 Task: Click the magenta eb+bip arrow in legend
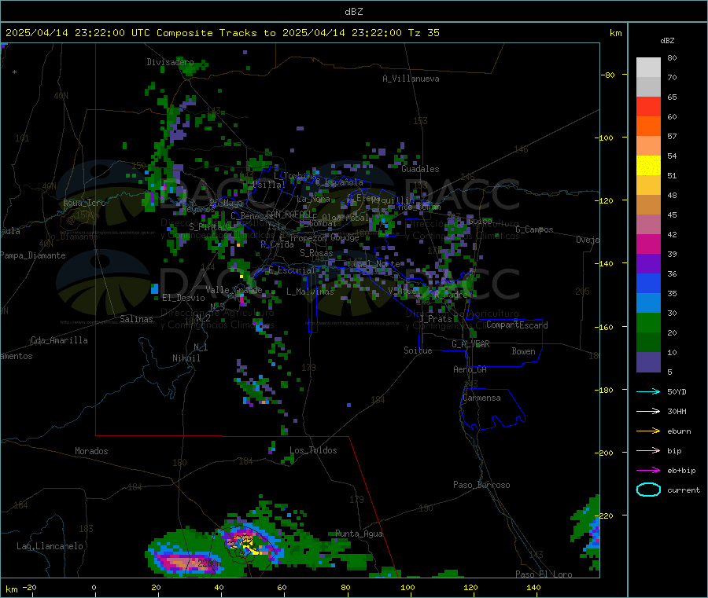(x=648, y=471)
